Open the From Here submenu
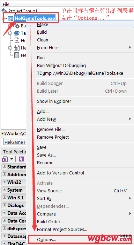Viewport: 134px width, 245px height. (x=84, y=47)
